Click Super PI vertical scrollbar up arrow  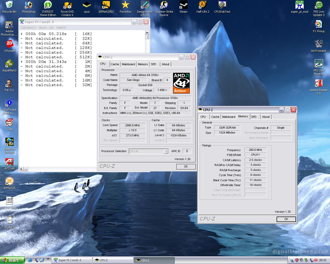click(x=147, y=32)
